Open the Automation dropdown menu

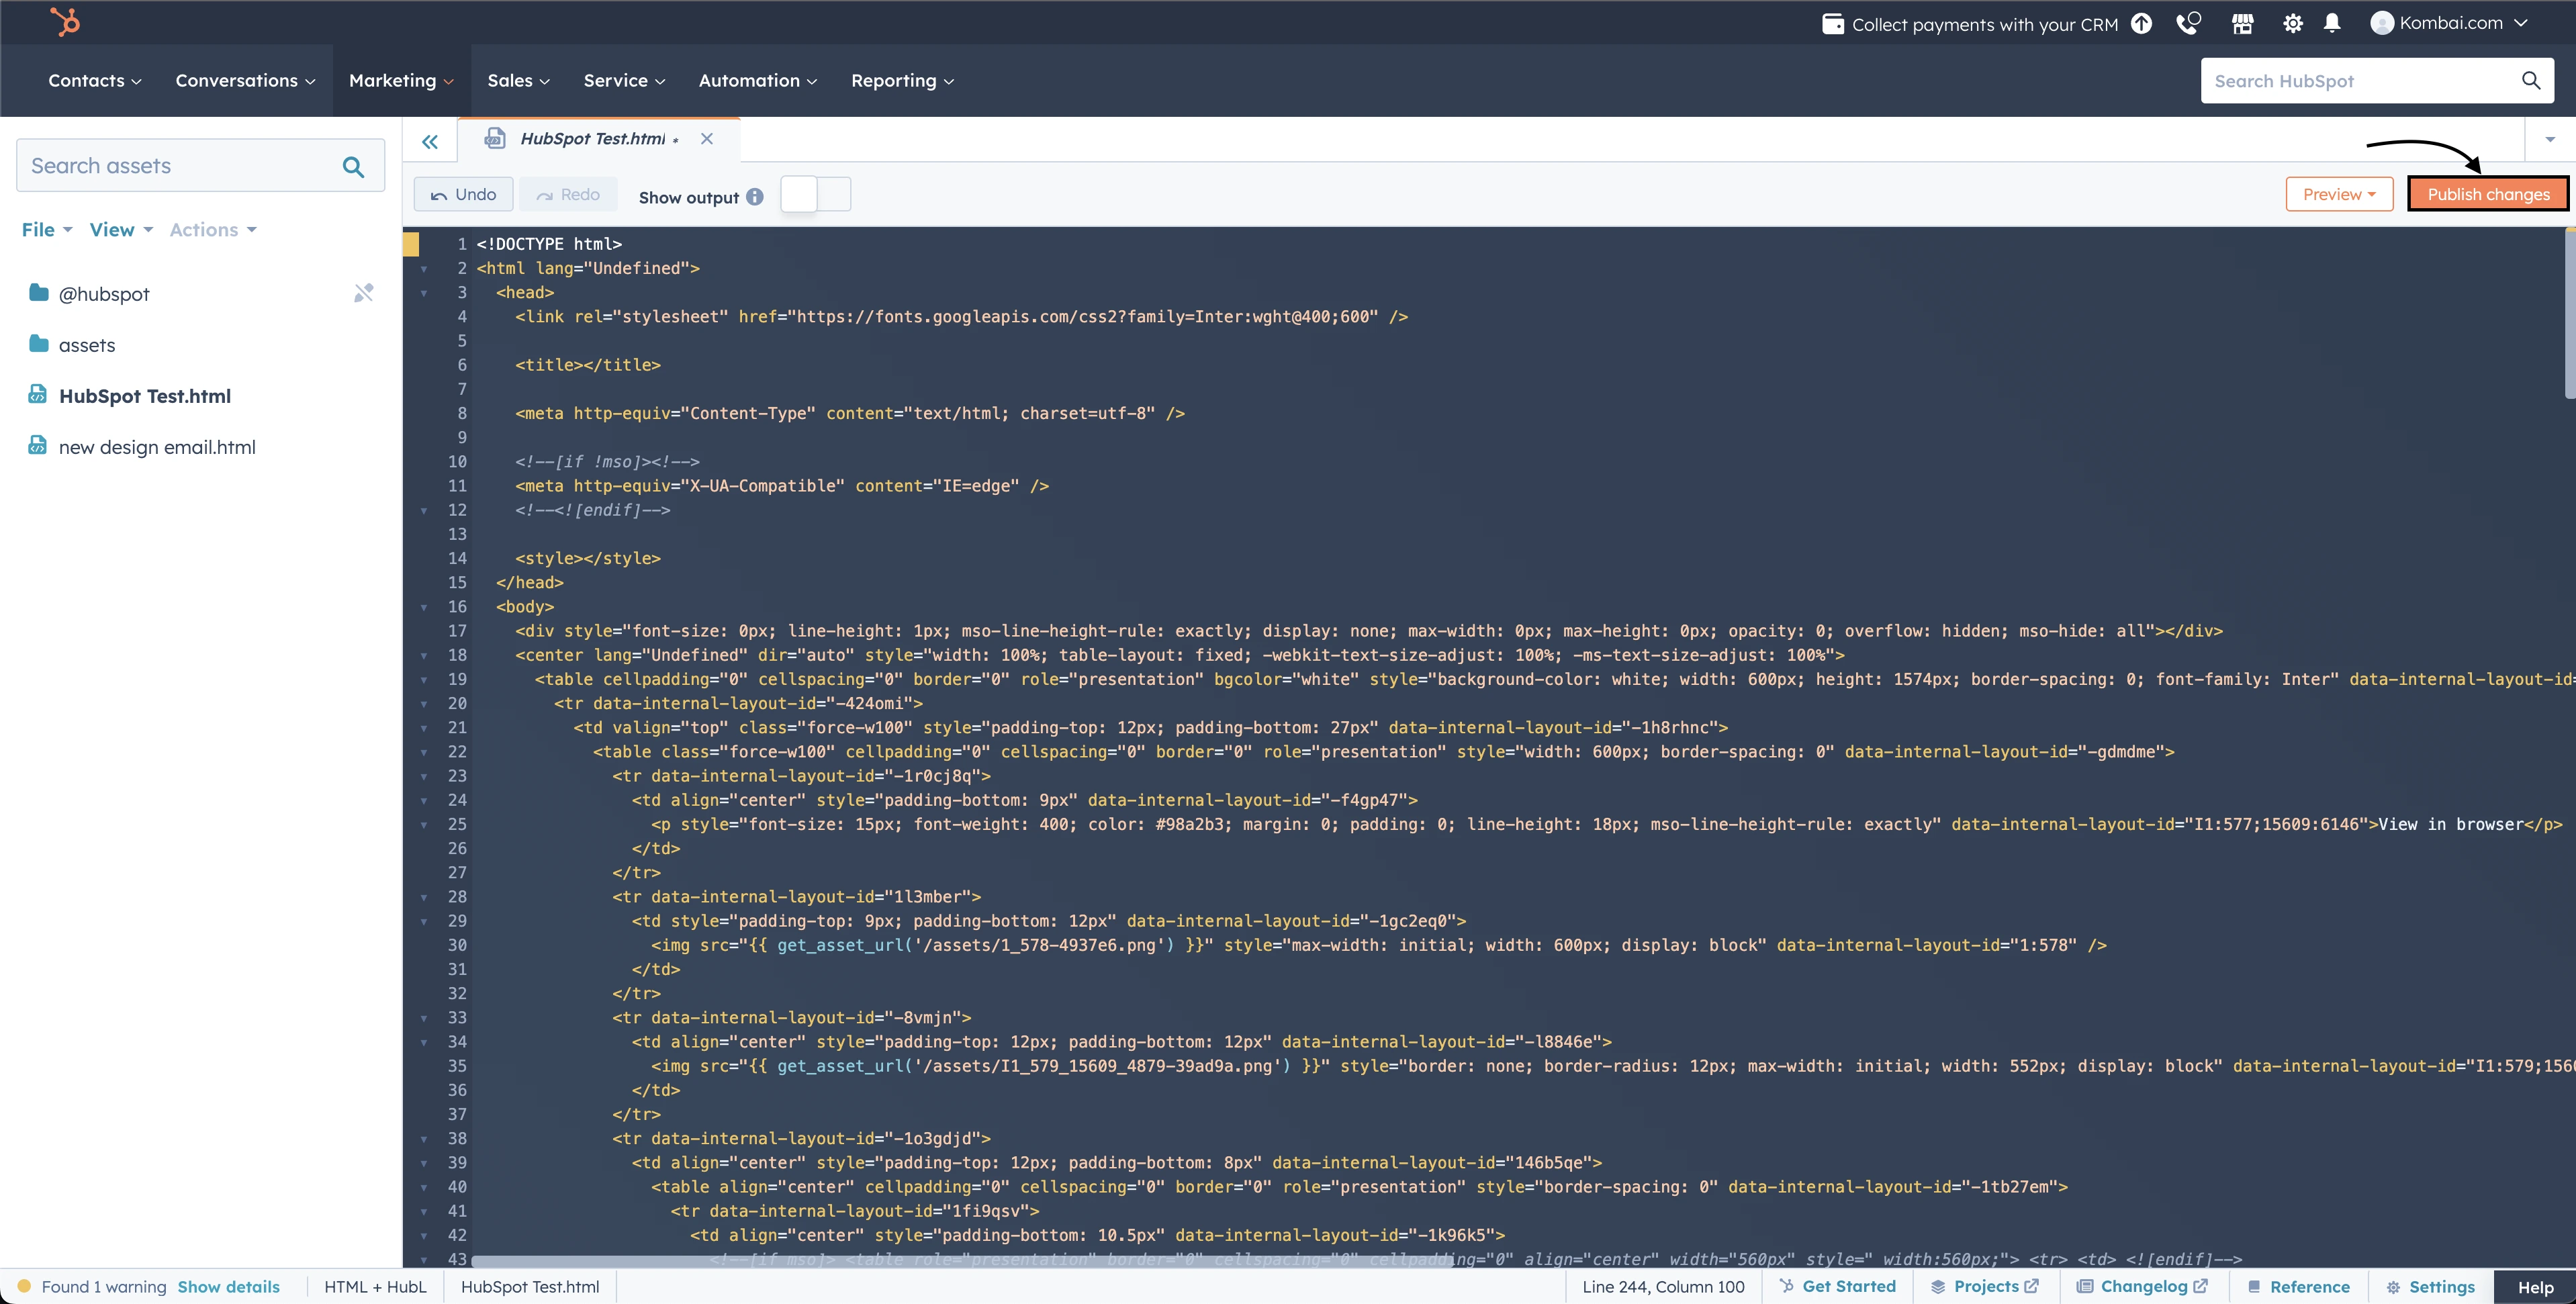coord(757,80)
